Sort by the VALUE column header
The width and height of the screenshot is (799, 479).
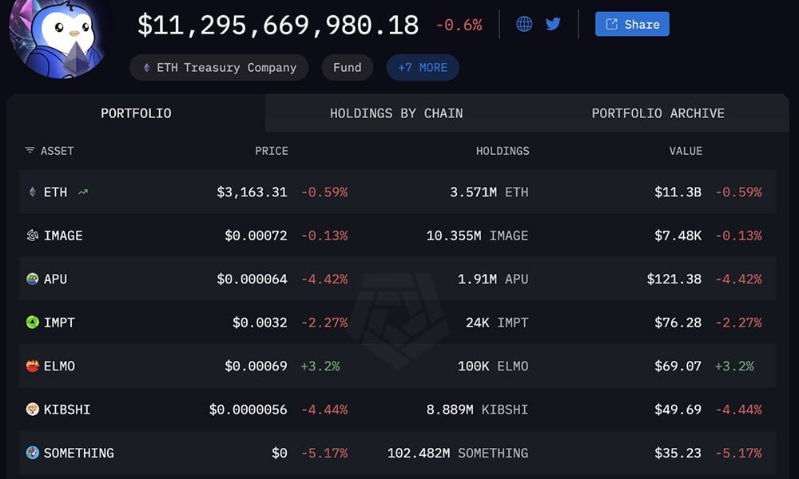686,151
